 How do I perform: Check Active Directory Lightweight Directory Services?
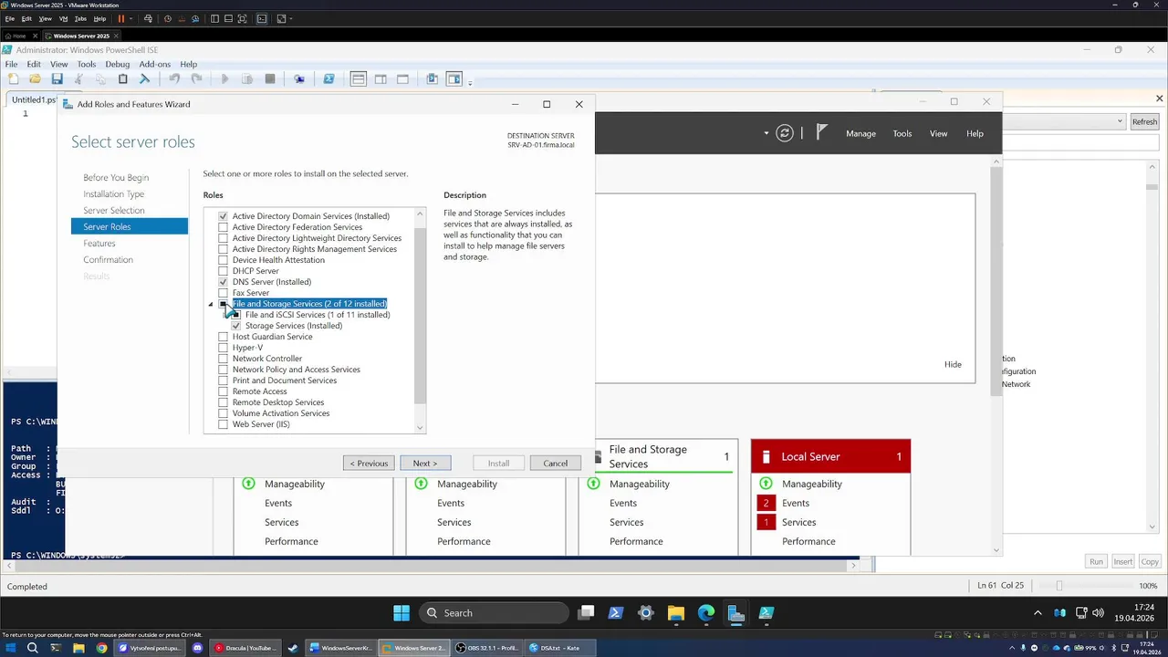(x=223, y=238)
